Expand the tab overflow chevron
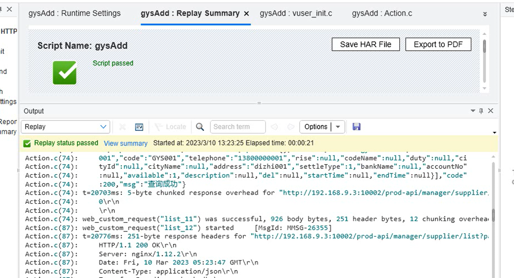Image resolution: width=514 pixels, height=278 pixels. [485, 14]
